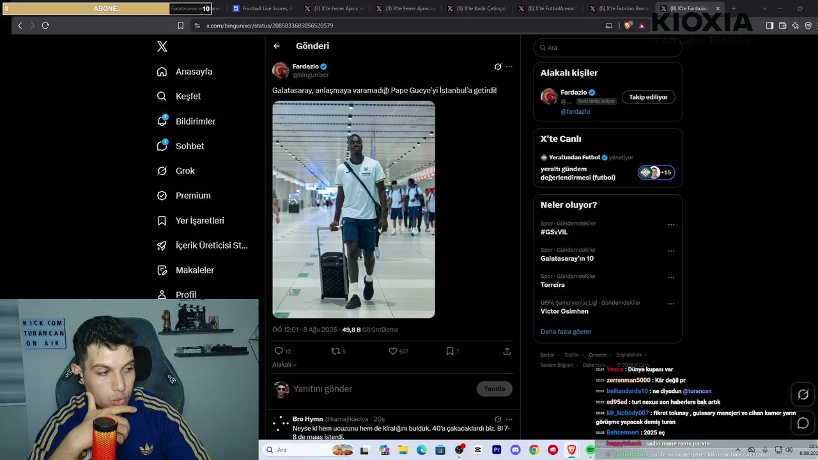Expand the Alakalı replies sort dropdown

pyautogui.click(x=284, y=365)
